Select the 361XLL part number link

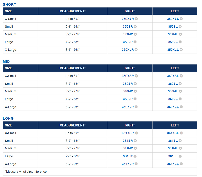coord(173,164)
